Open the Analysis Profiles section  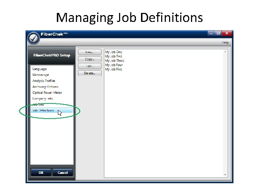coord(44,81)
